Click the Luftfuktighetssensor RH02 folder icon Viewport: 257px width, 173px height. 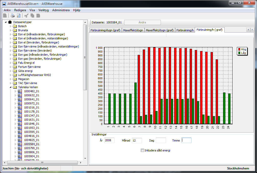coord(15,75)
